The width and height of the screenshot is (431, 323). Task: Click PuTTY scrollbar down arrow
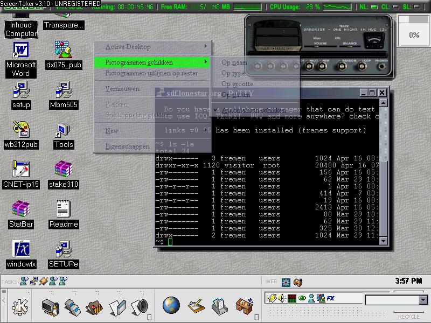point(384,241)
